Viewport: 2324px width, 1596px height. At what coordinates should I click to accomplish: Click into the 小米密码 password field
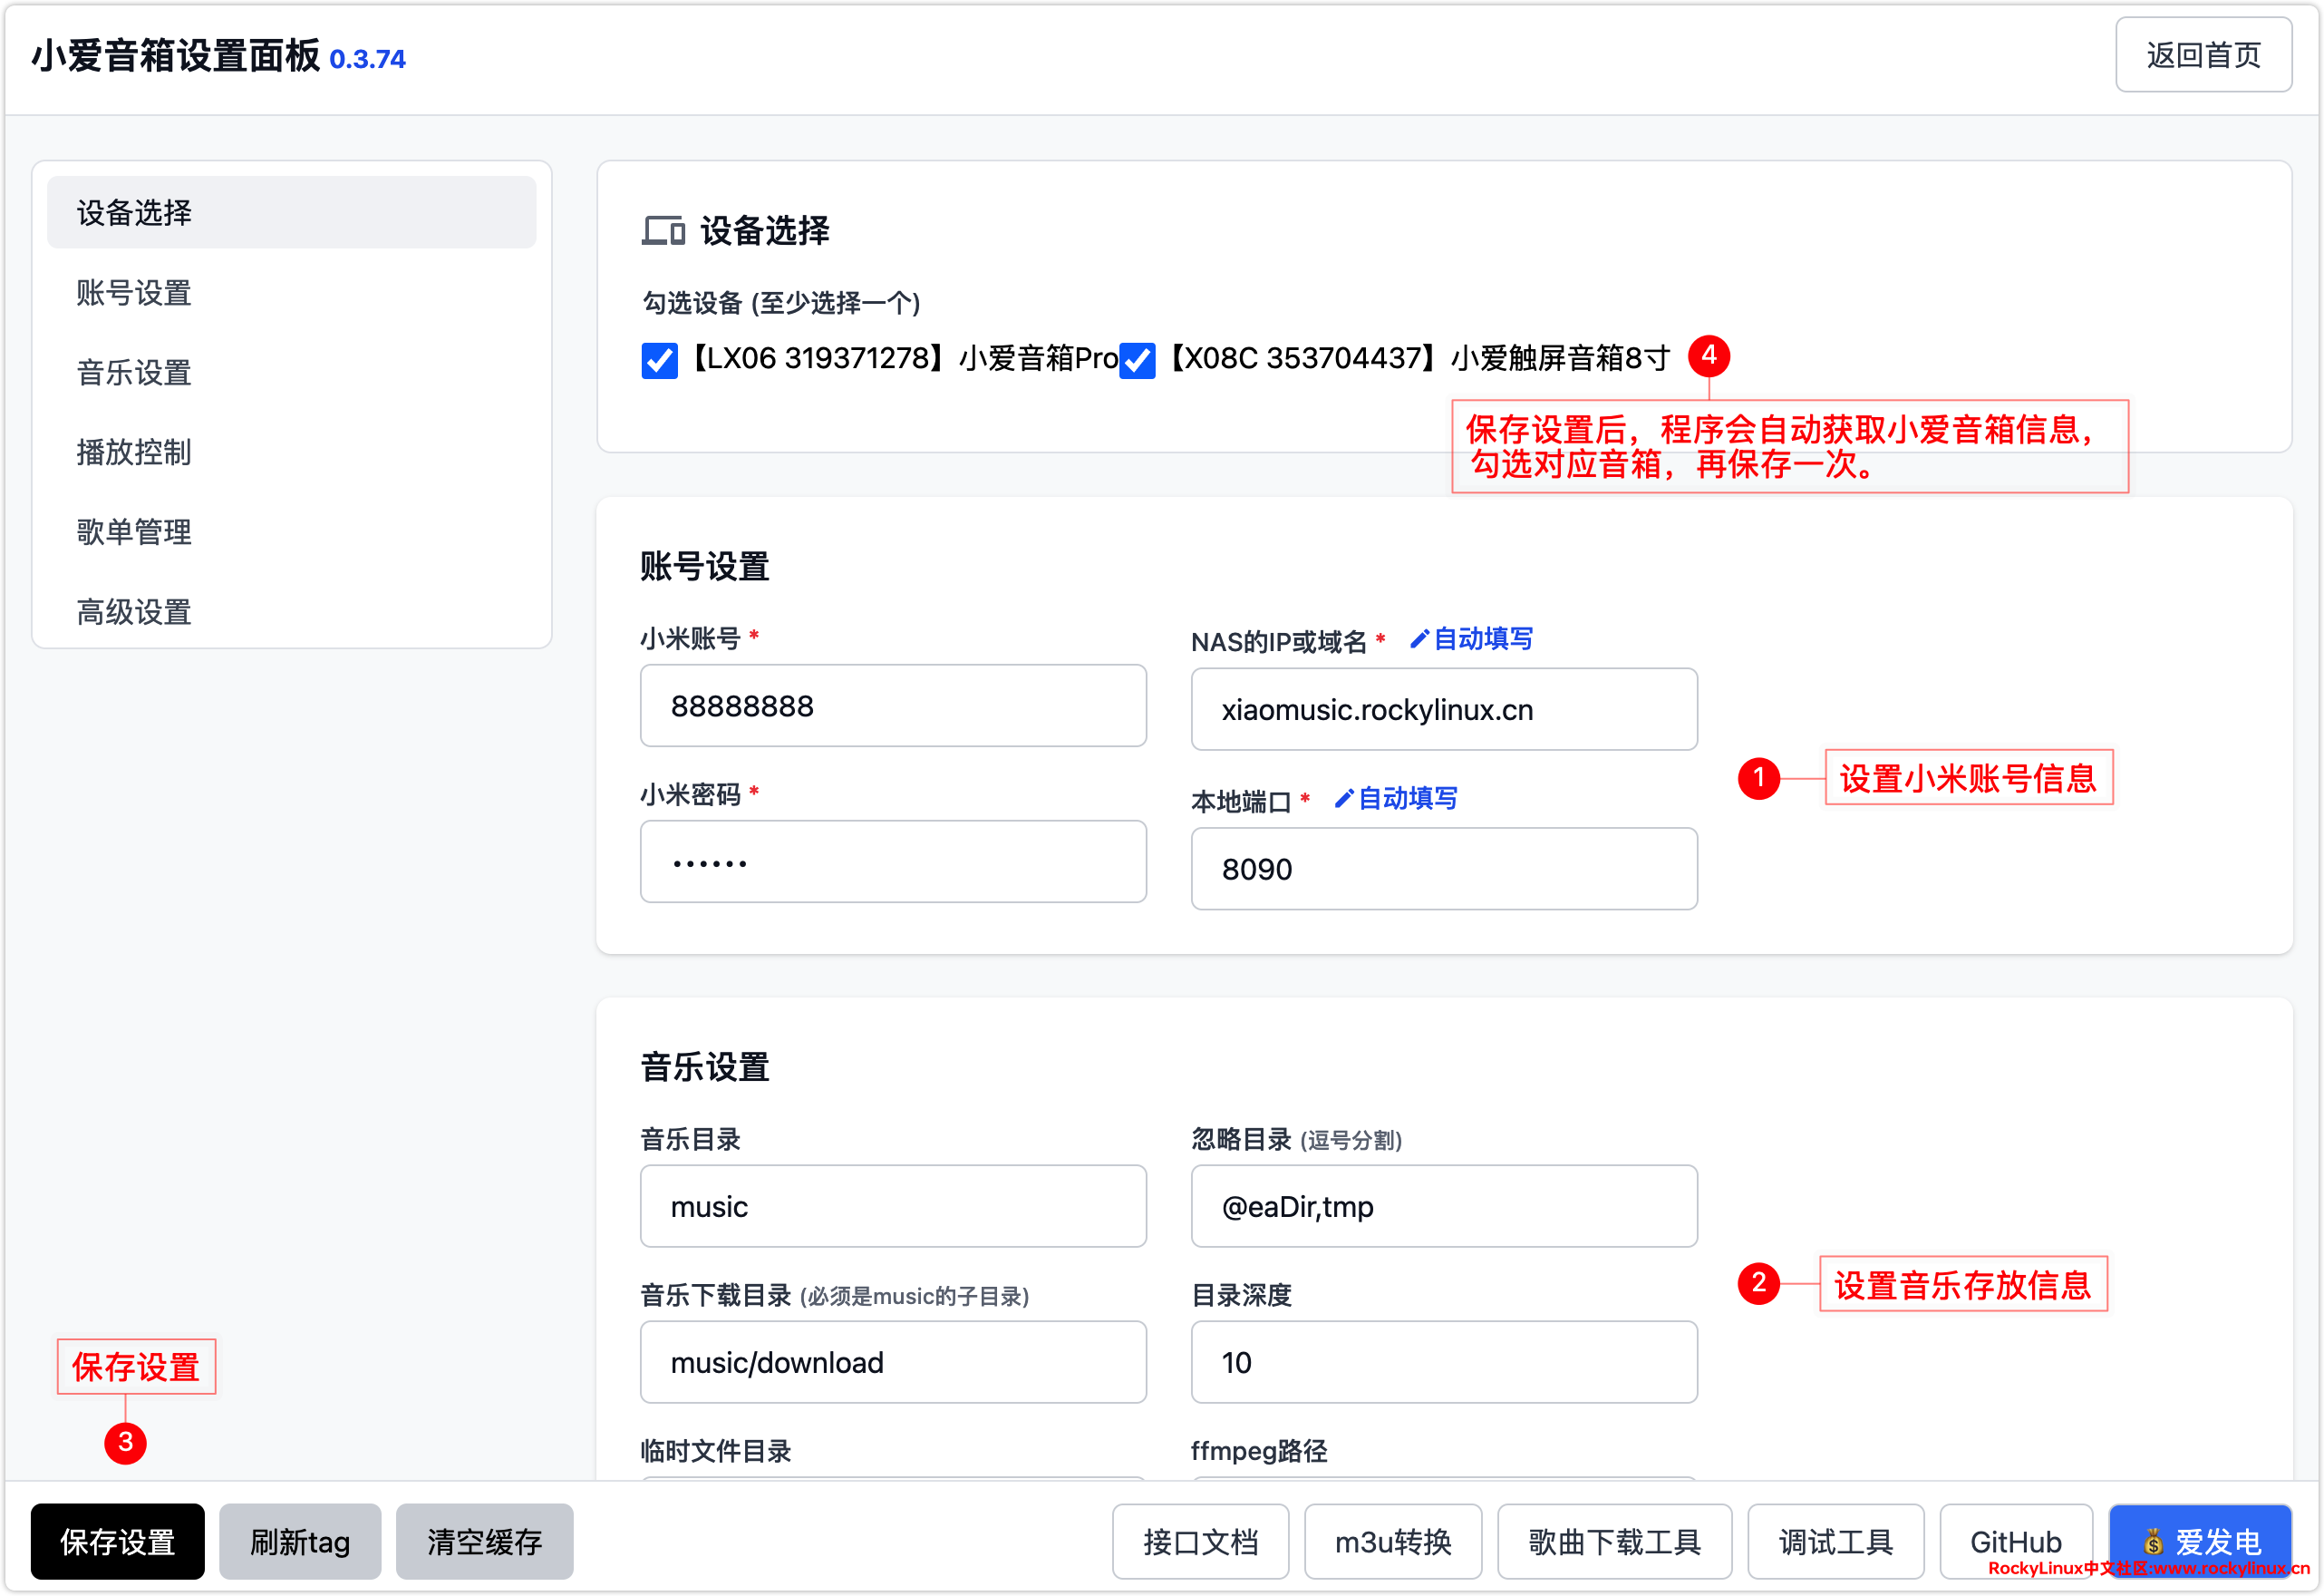tap(893, 862)
